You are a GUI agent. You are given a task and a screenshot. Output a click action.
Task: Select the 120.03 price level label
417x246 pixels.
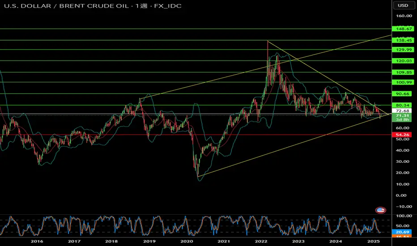(x=403, y=61)
